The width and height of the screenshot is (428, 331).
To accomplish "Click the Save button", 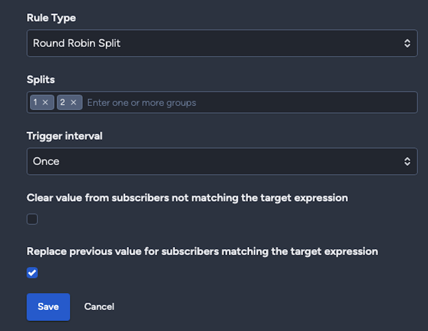I will [x=48, y=307].
